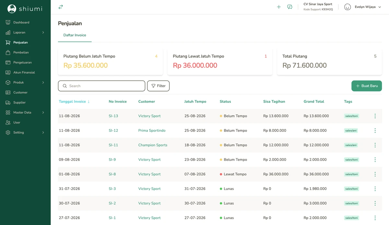Click the user avatar smiley icon
389x225 pixels.
(348, 7)
